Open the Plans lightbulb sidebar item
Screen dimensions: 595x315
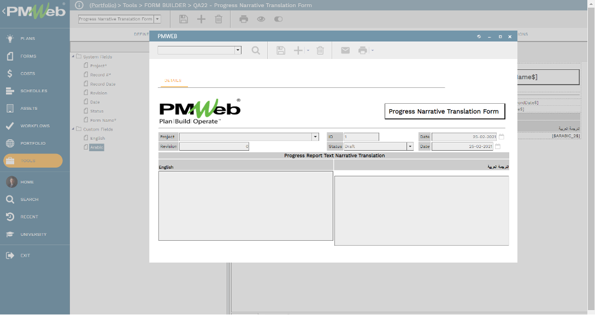(27, 38)
